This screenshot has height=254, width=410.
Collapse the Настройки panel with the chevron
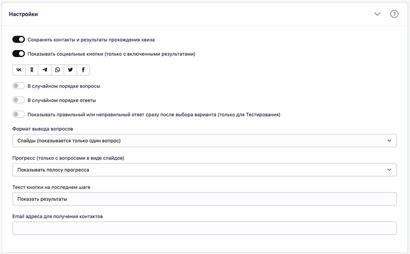[x=377, y=14]
